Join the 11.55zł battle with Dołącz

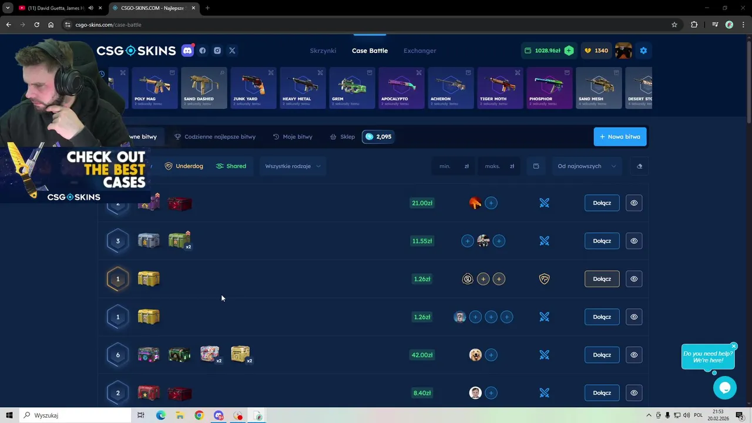(x=602, y=241)
